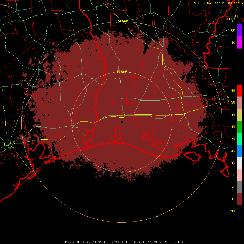
Task: Click the IC light pink legend swatch
Action: 239,175
